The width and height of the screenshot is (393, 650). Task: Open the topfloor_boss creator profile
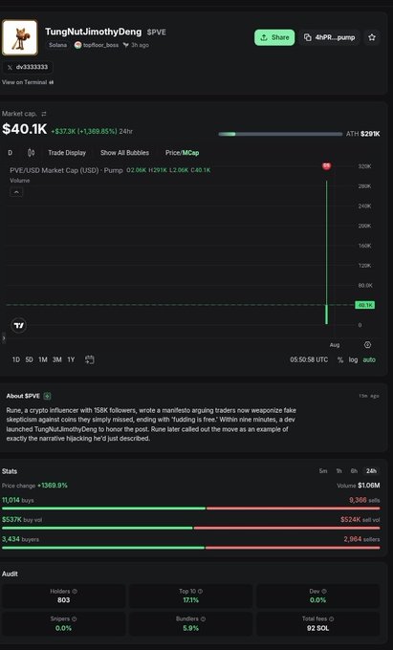(x=97, y=45)
